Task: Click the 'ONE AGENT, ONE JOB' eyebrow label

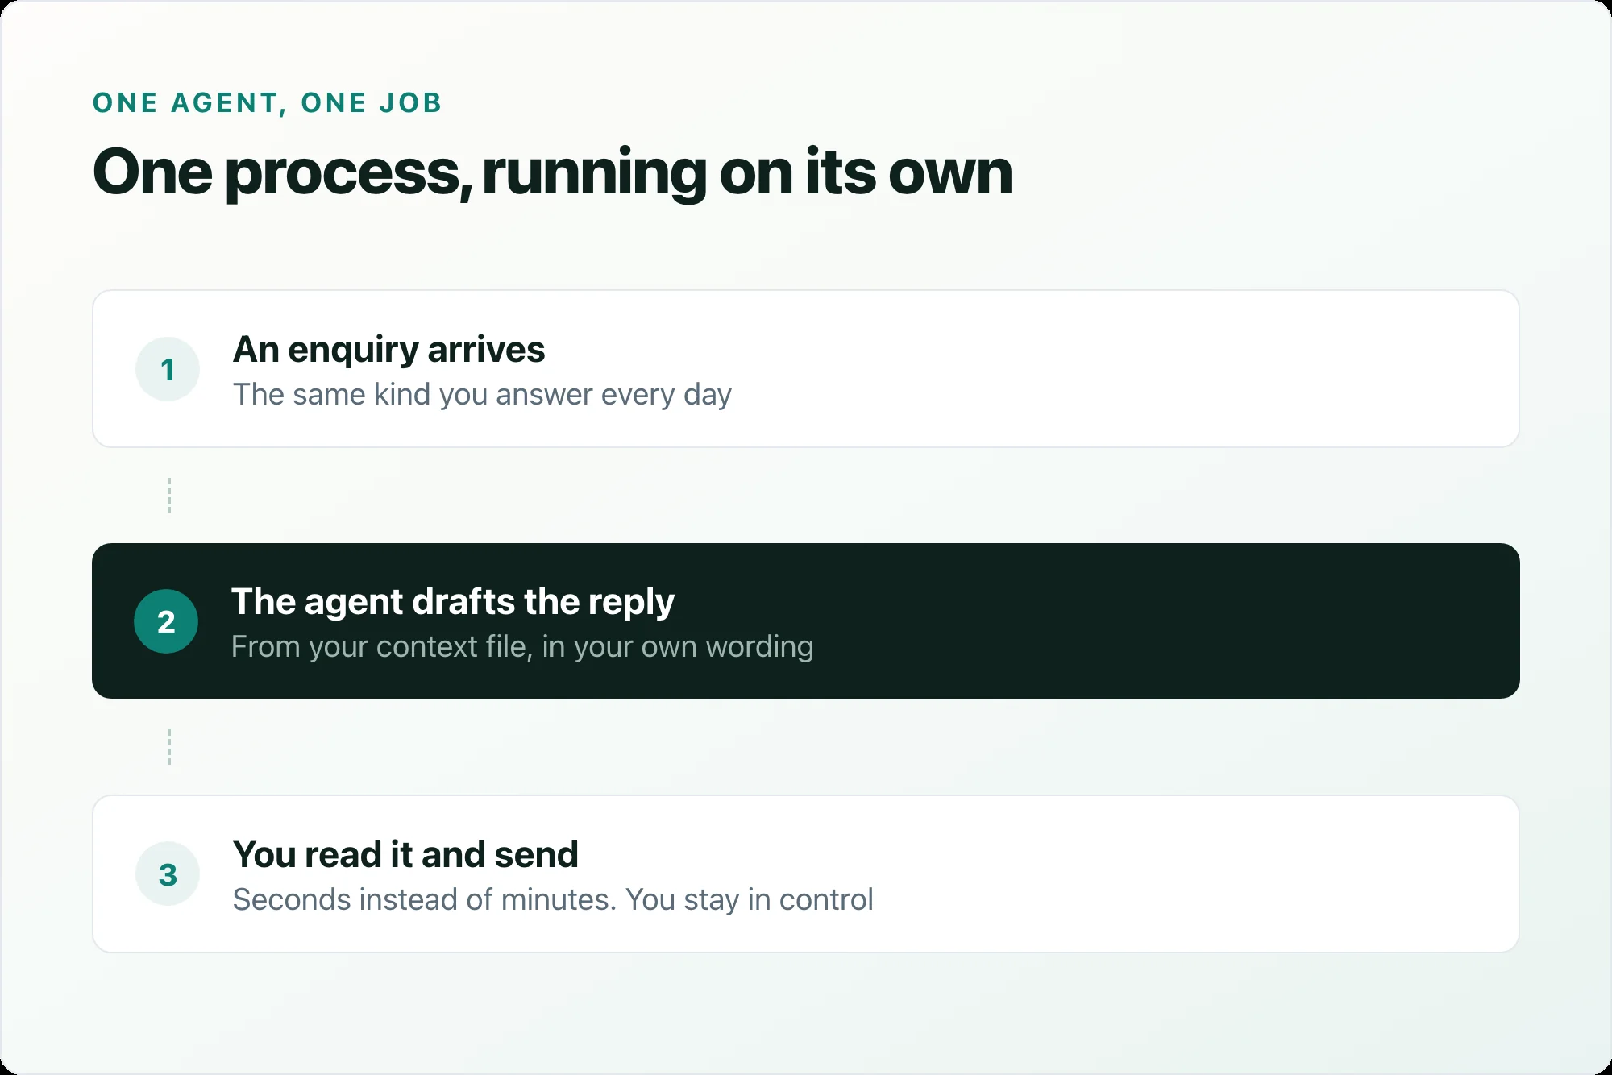Action: (x=268, y=103)
